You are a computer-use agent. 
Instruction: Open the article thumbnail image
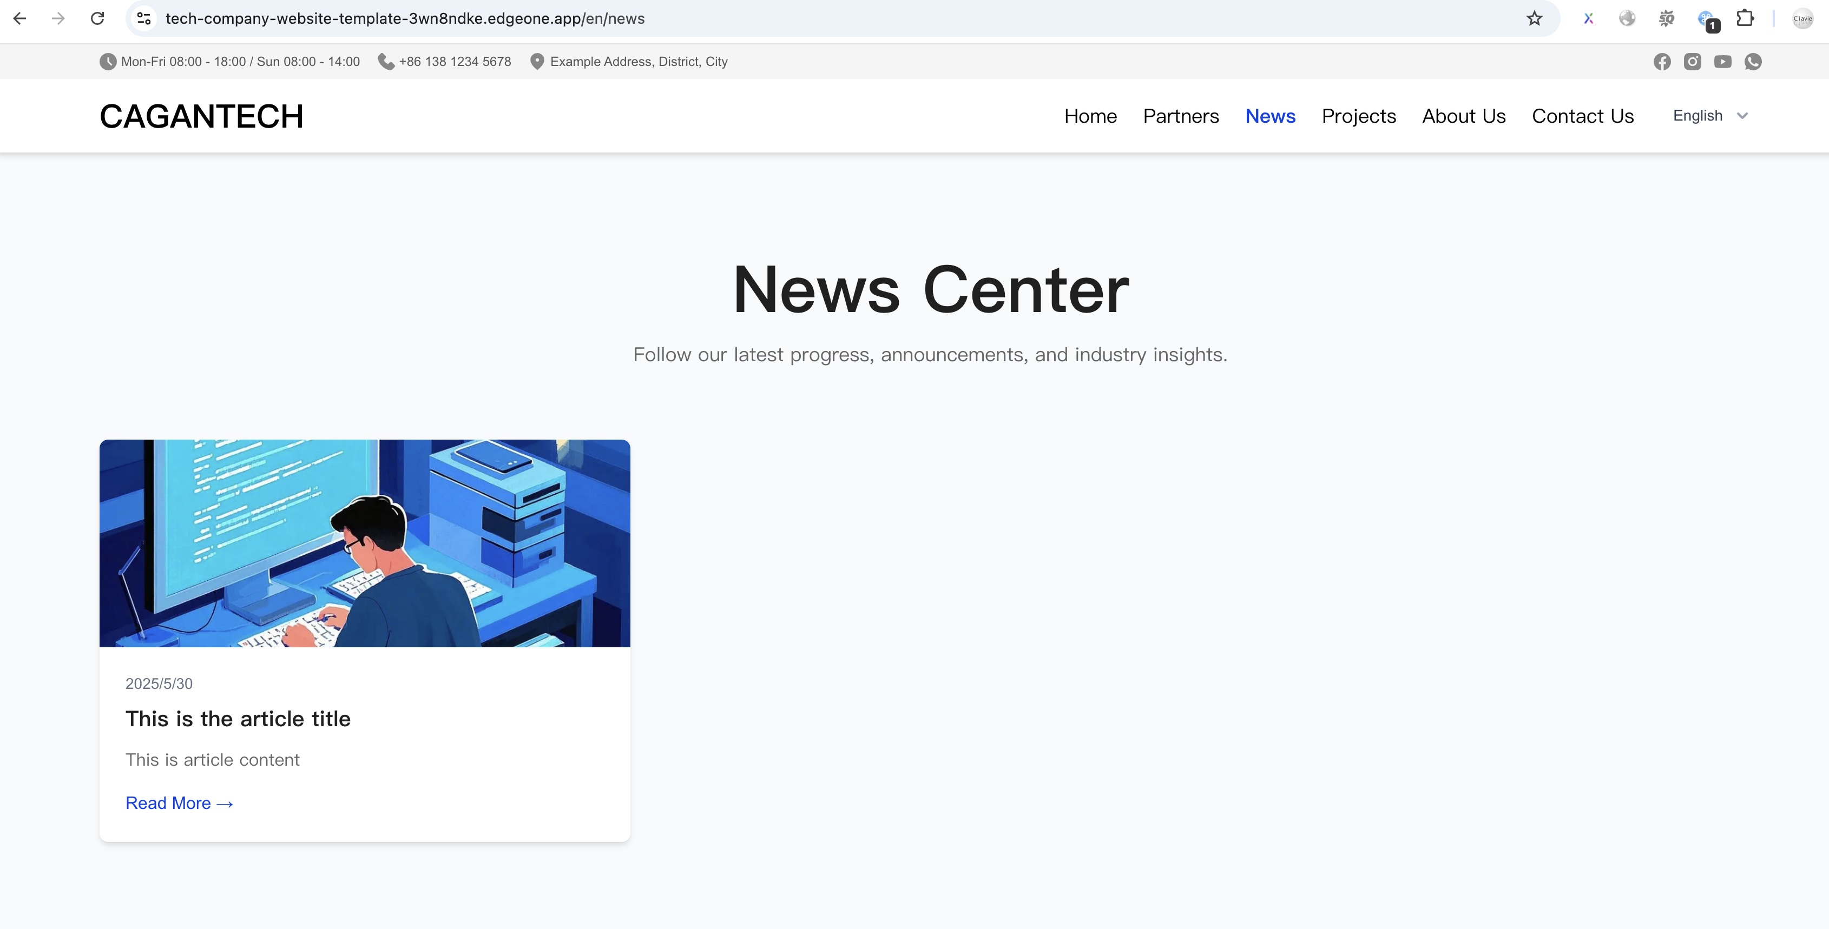[x=364, y=543]
